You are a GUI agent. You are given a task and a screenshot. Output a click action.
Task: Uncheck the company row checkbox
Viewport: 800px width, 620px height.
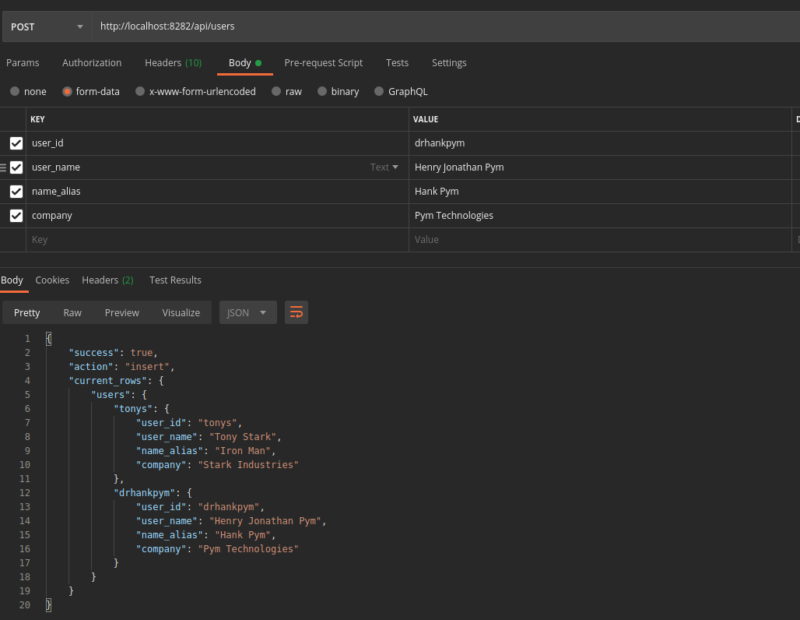16,216
